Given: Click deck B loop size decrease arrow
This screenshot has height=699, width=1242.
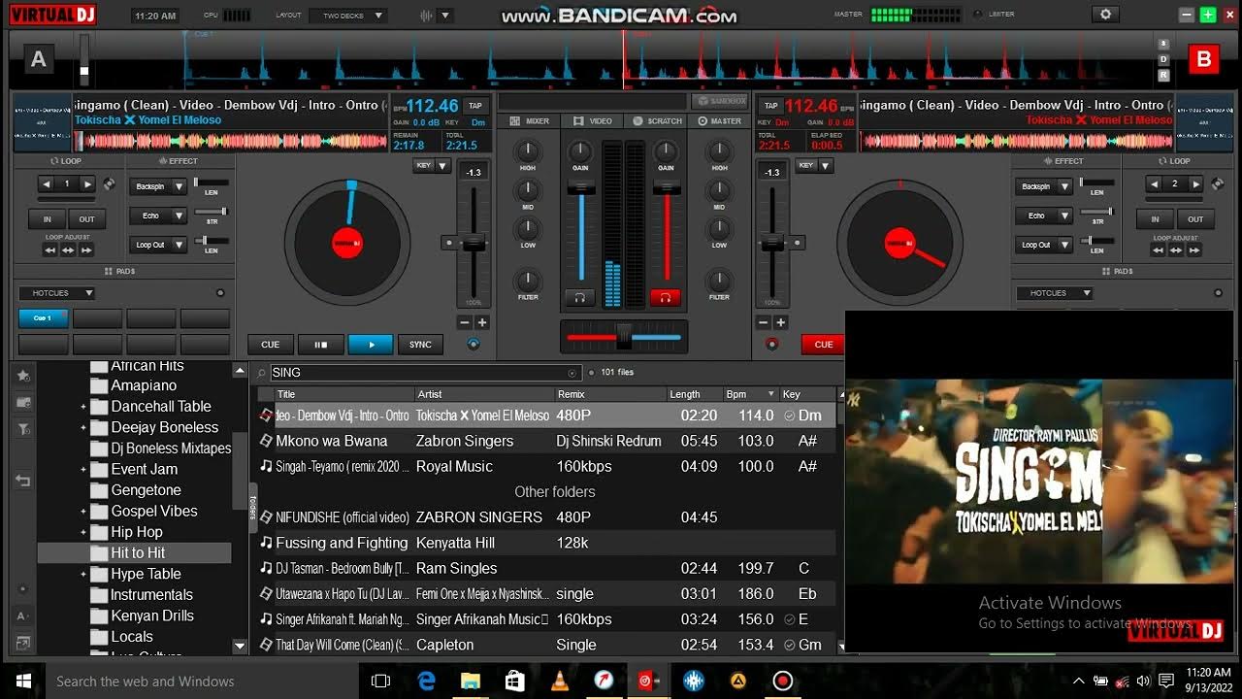Looking at the screenshot, I should pos(1154,183).
